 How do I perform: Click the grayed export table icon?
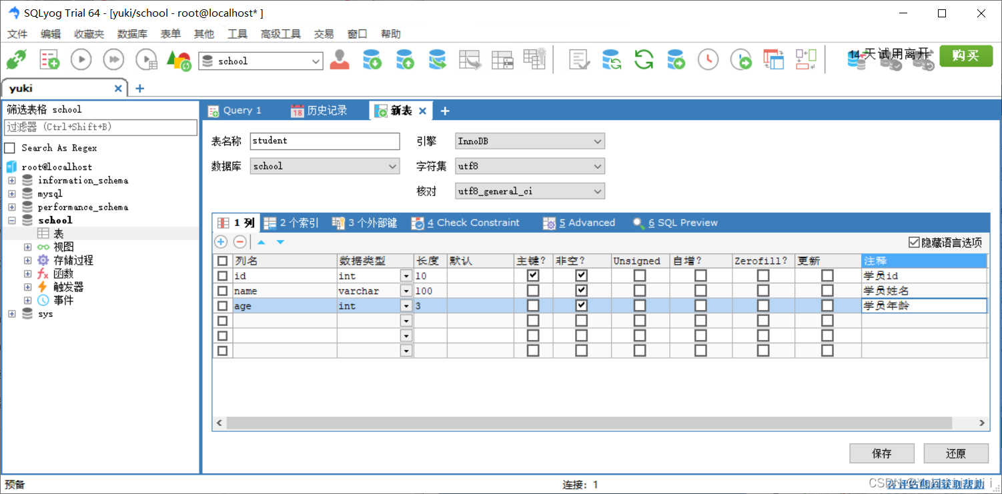(x=470, y=60)
